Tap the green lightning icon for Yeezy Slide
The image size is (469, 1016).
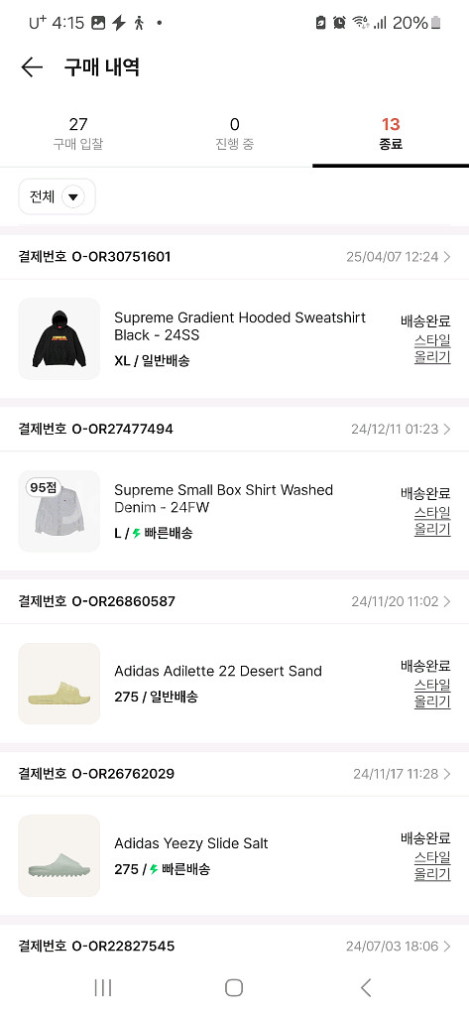pyautogui.click(x=154, y=869)
